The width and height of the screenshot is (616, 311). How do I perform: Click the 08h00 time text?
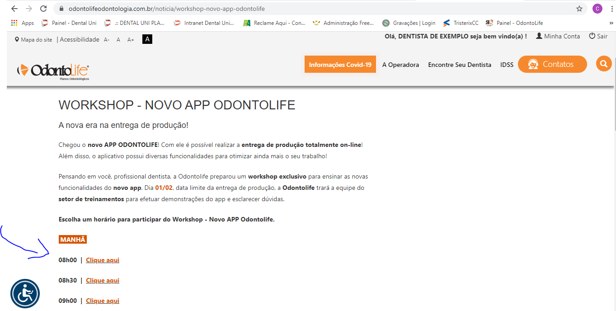point(68,260)
